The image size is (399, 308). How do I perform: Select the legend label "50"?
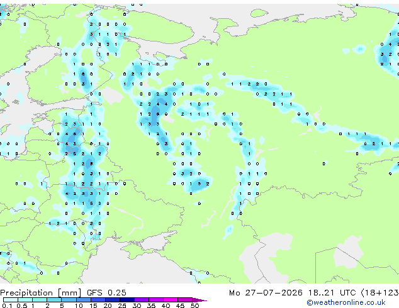tap(194, 305)
